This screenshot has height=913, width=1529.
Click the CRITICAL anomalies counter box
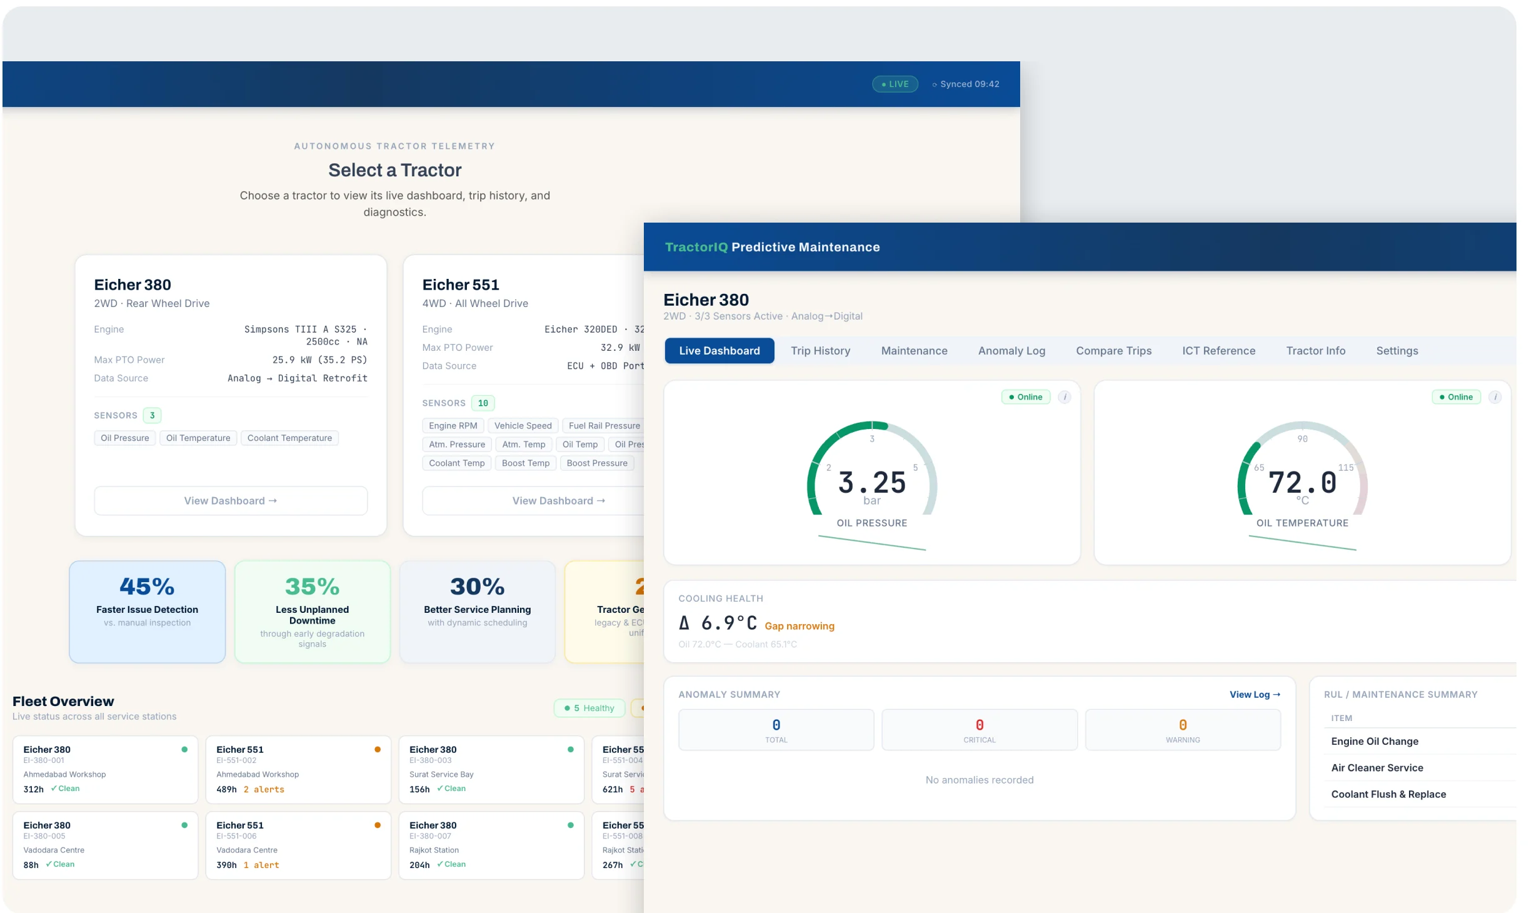[980, 730]
